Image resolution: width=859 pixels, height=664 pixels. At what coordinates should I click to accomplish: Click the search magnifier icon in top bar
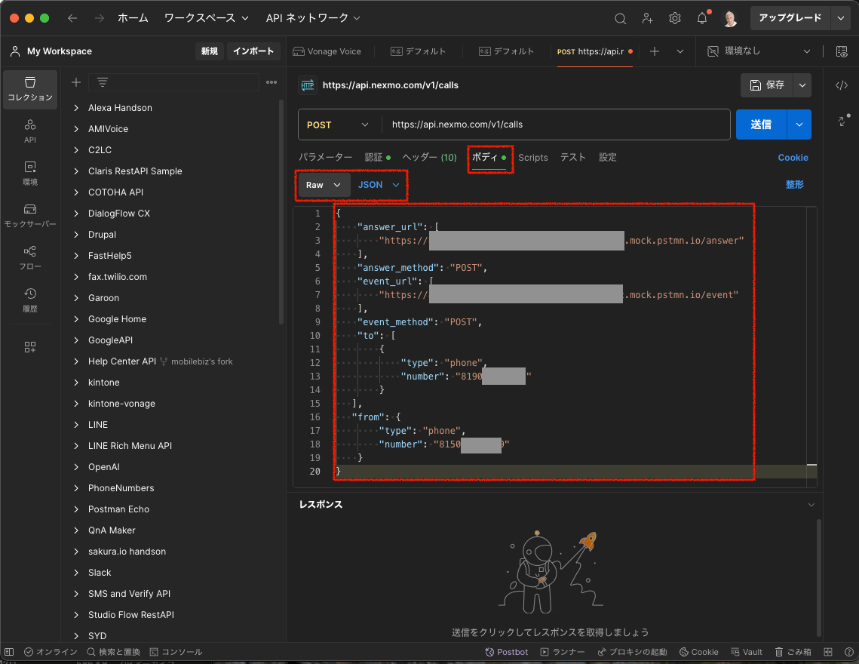(620, 18)
